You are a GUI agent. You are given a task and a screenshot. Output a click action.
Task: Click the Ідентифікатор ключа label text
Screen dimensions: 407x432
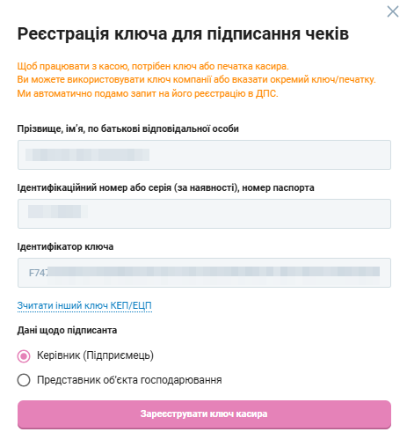tap(65, 246)
